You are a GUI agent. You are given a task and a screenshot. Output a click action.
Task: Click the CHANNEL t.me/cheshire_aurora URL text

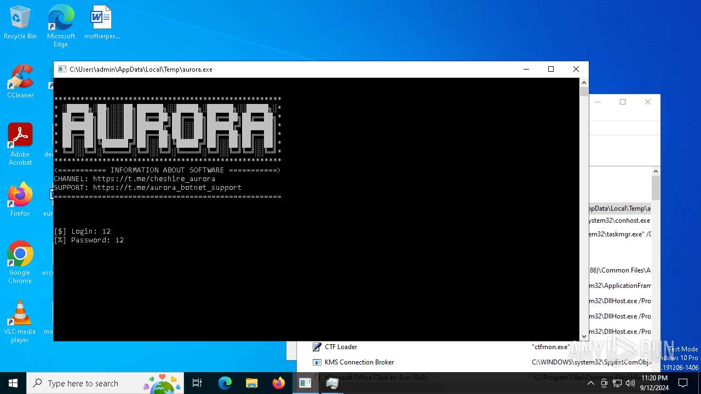(x=154, y=178)
